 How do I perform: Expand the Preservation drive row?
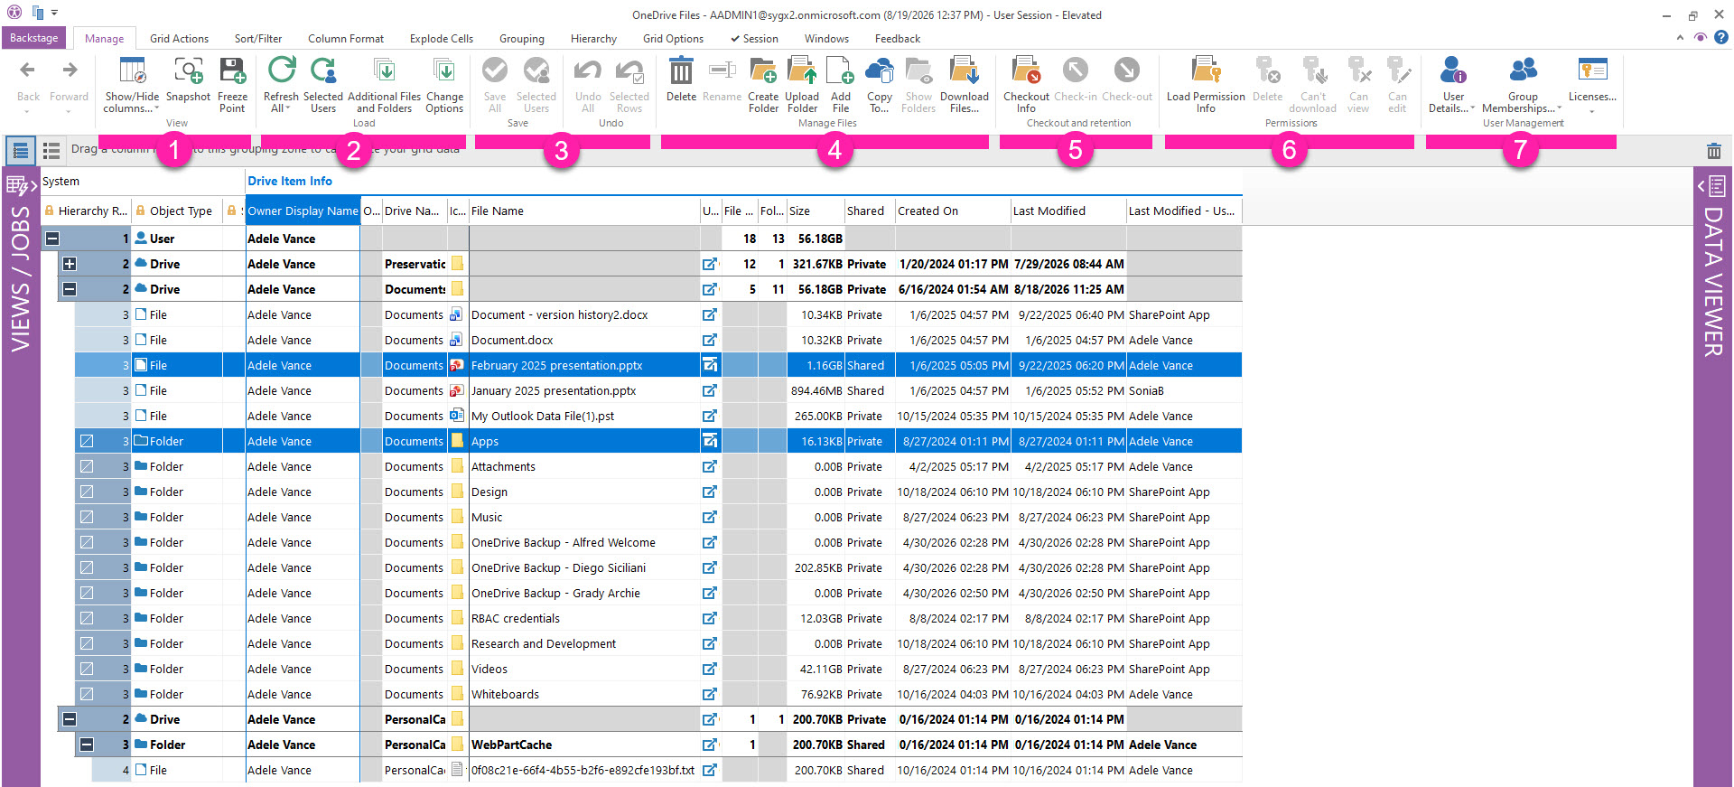point(70,265)
